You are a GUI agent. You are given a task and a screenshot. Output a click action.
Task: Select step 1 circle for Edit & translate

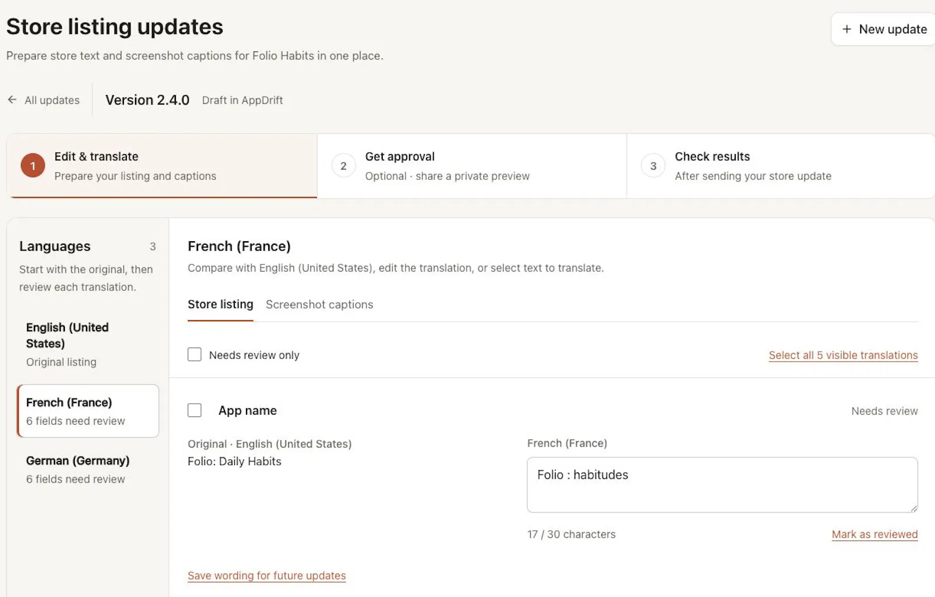[33, 166]
